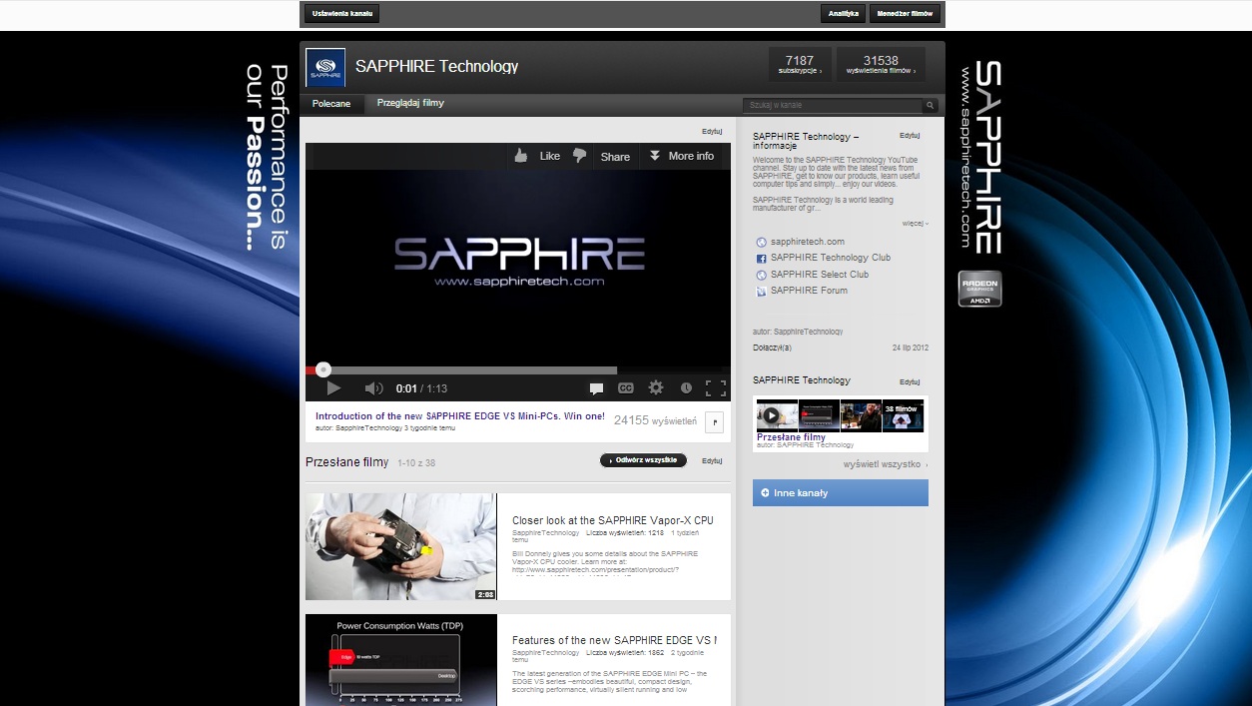Expand channel description with więcej
1252x706 pixels.
pos(915,224)
